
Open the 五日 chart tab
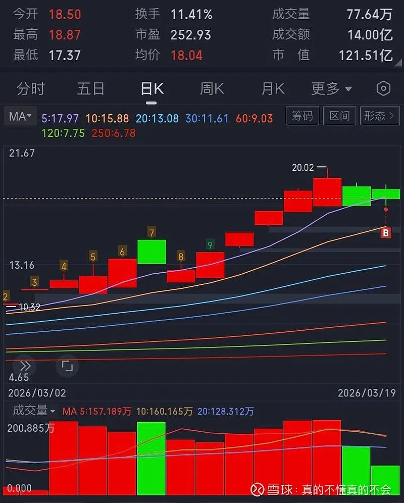coord(91,89)
